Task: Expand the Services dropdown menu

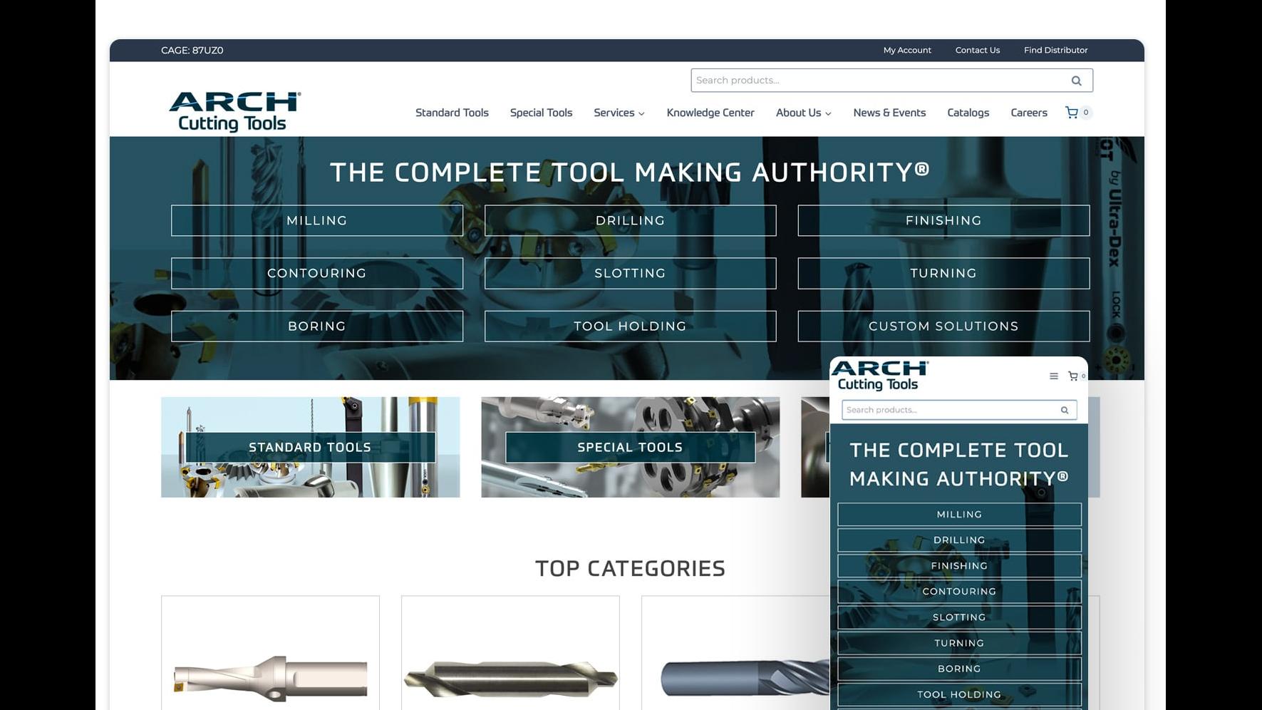Action: click(619, 113)
